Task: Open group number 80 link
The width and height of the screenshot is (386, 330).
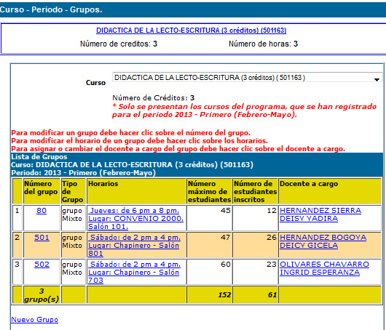Action: tap(42, 211)
